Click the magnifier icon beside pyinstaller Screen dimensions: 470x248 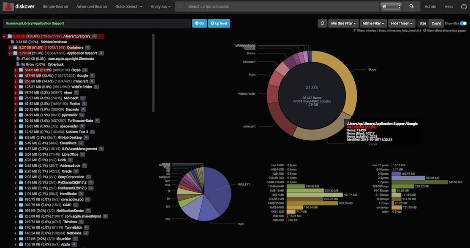click(82, 115)
